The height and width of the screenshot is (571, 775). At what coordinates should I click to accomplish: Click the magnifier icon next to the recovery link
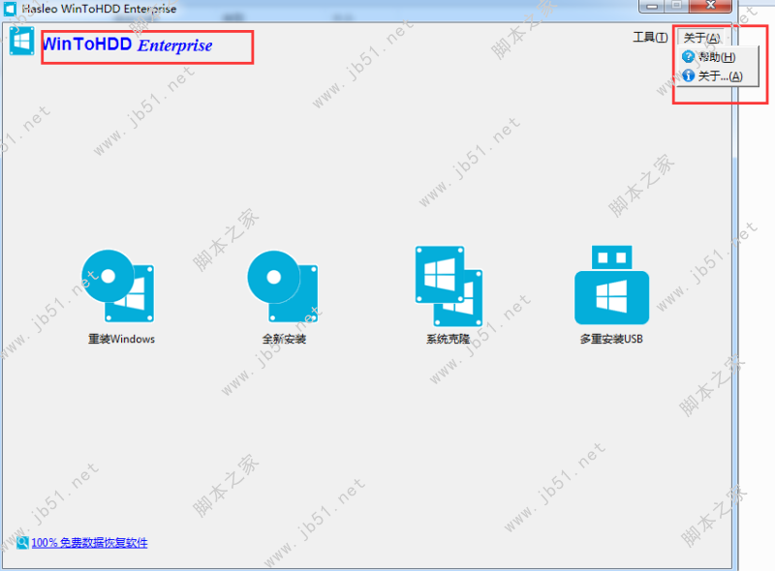tap(23, 542)
